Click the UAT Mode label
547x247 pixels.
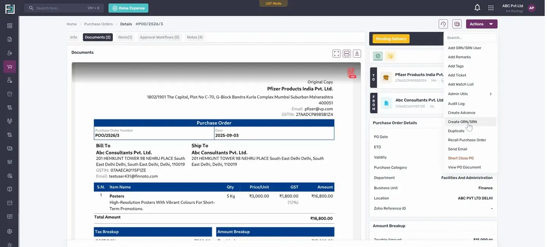273,3
